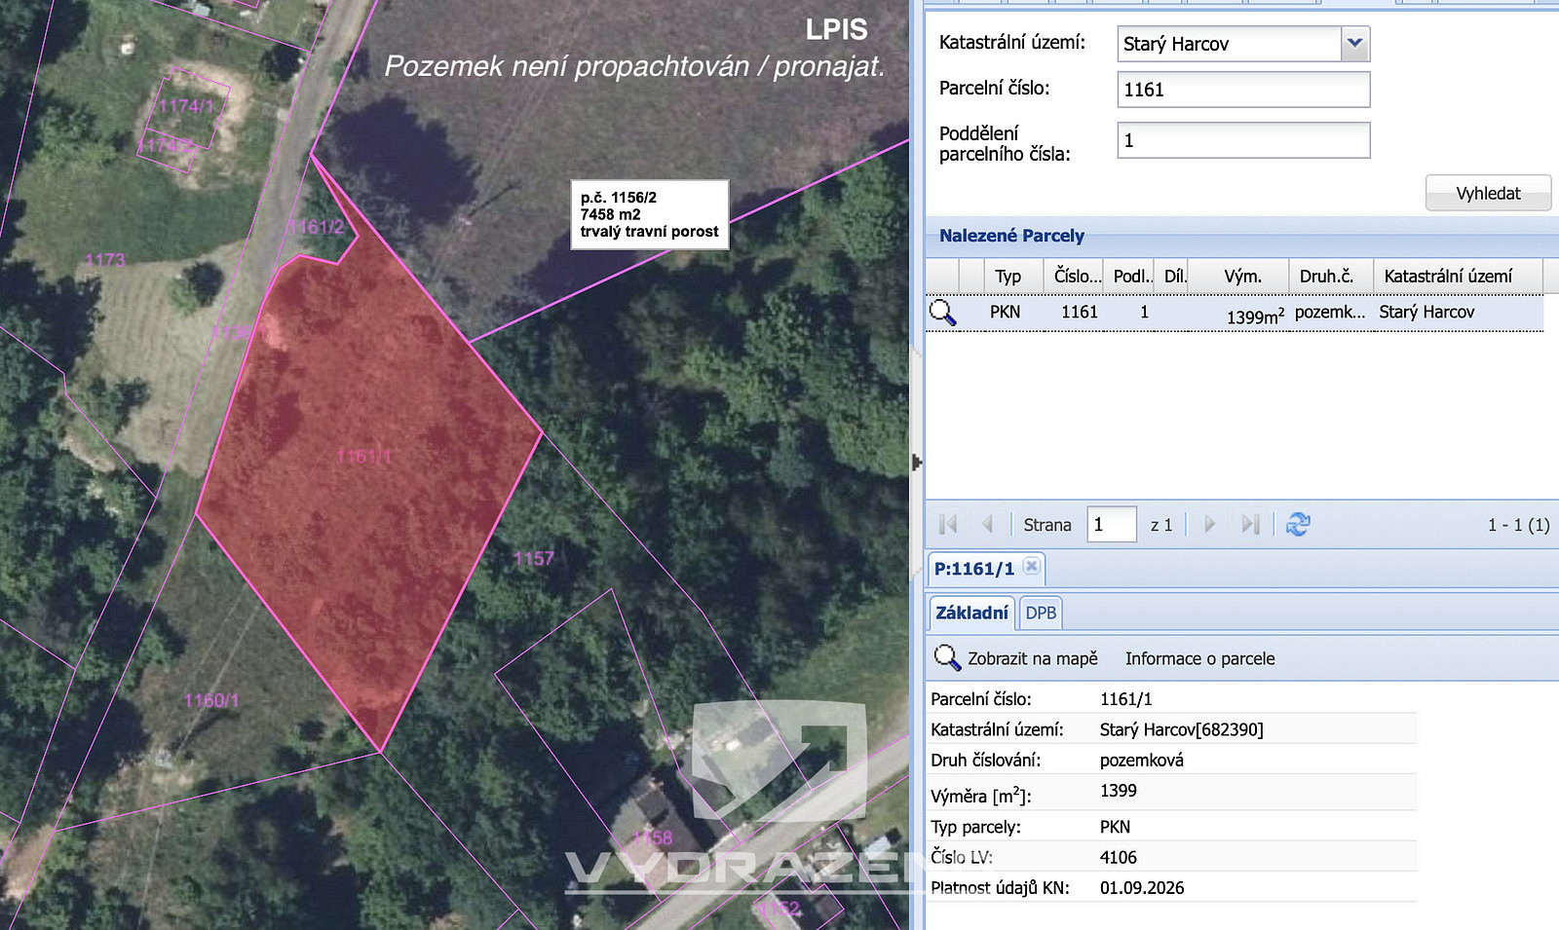The width and height of the screenshot is (1559, 930).
Task: Click Starý Harcov cell in results row
Action: [1426, 312]
